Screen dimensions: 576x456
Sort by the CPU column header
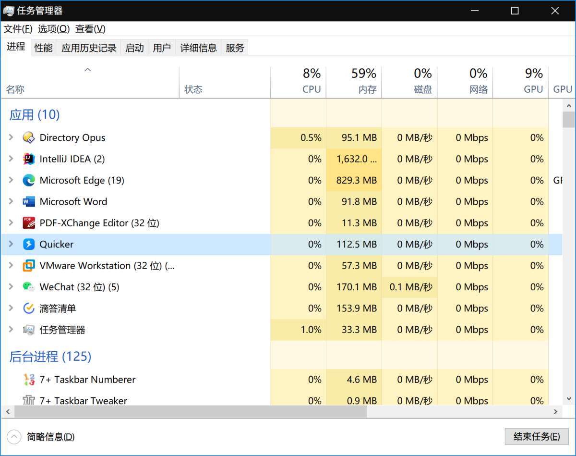pos(298,82)
